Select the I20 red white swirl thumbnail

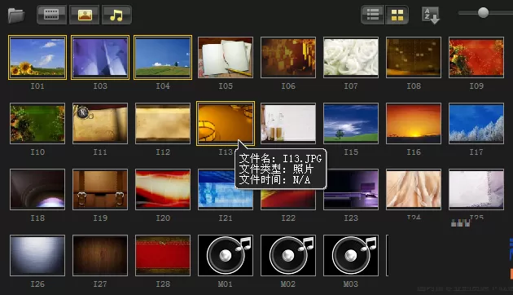point(163,189)
